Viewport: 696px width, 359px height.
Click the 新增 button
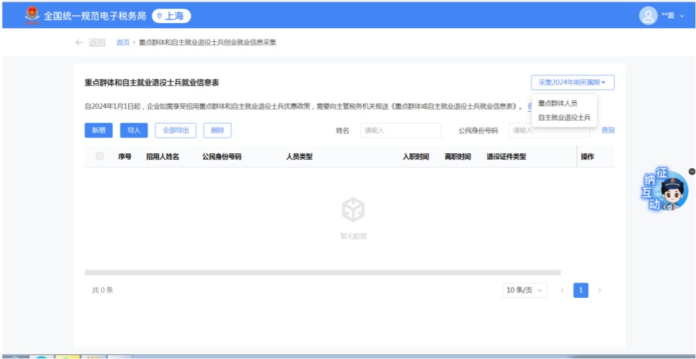[99, 130]
